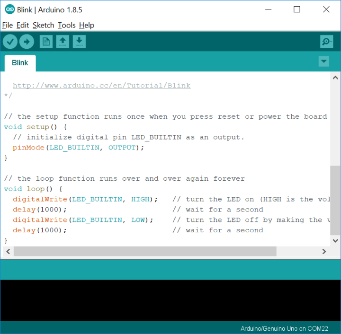Click the horizontal scrollbar right arrow
Image resolution: width=341 pixels, height=334 pixels.
[324, 252]
